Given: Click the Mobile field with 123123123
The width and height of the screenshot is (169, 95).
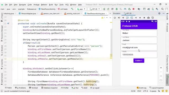Looking at the screenshot, I should pyautogui.click(x=139, y=55).
